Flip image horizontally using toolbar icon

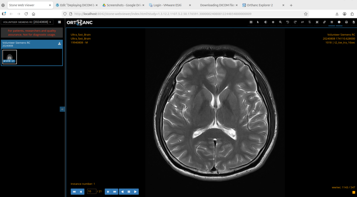click(302, 22)
